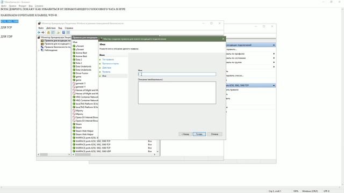Select the root Монитор брандмауэра tree node
This screenshot has height=193, width=344.
(54, 38)
